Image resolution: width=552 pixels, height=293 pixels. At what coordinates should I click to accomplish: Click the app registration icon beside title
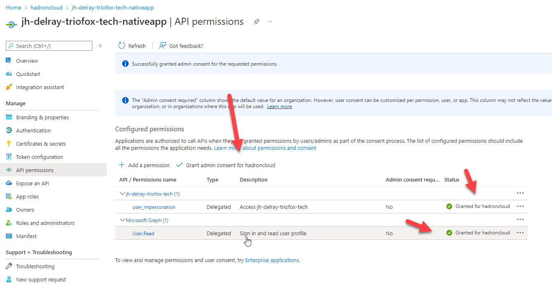pos(11,24)
